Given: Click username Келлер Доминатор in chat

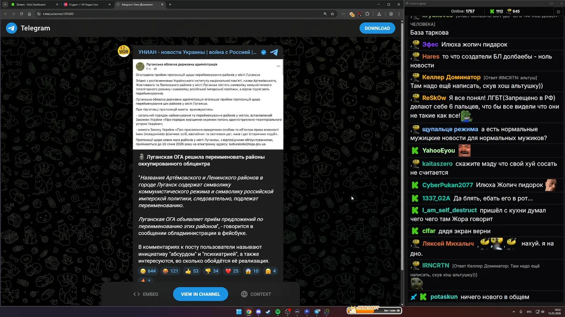Looking at the screenshot, I should [451, 77].
